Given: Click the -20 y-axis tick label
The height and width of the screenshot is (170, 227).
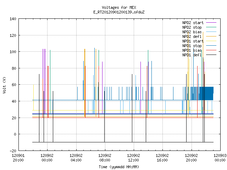Looking at the screenshot, I should [13, 151].
